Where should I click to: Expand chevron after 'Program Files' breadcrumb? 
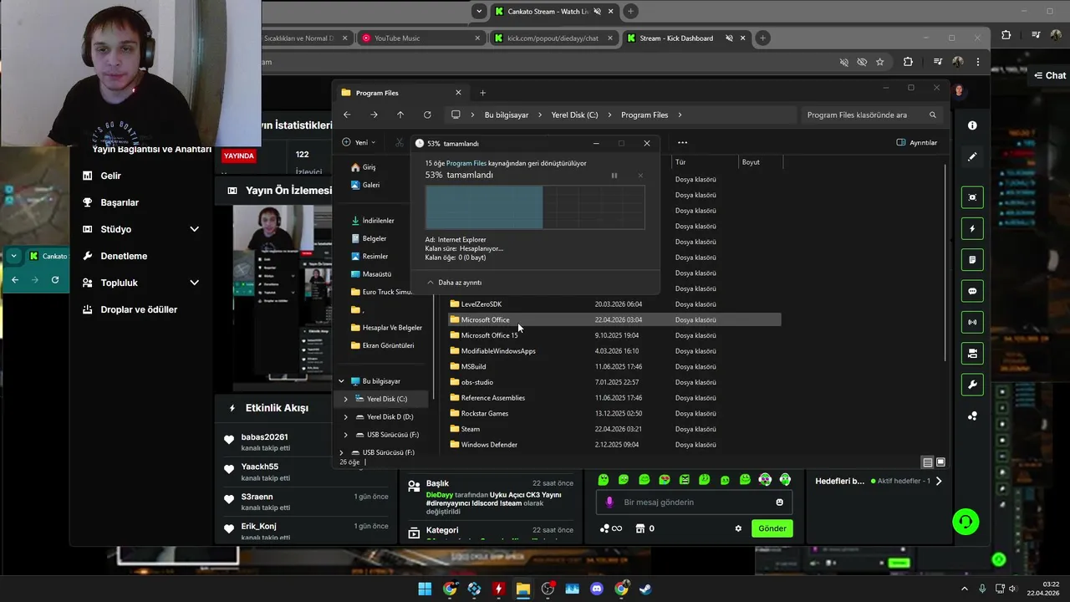click(x=680, y=115)
